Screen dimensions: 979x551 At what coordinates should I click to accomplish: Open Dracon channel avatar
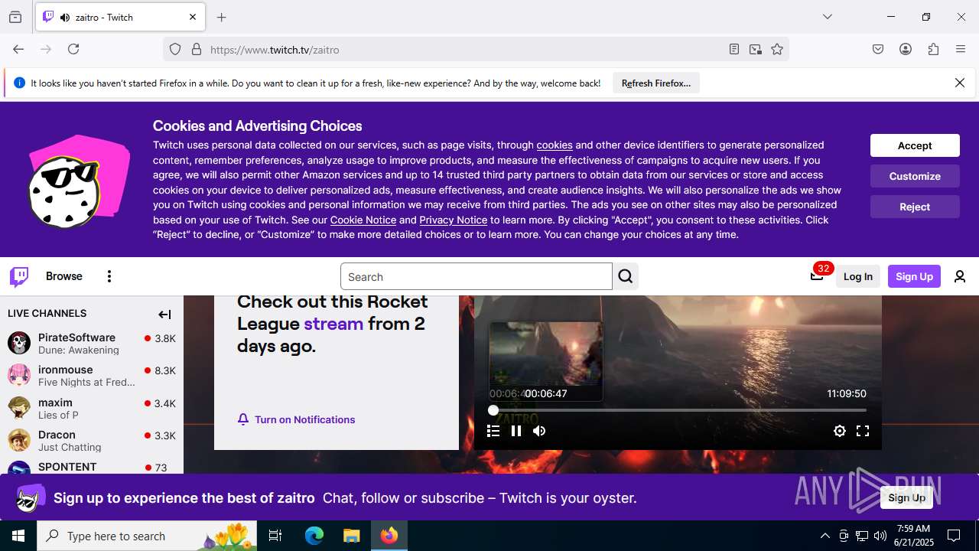point(19,440)
